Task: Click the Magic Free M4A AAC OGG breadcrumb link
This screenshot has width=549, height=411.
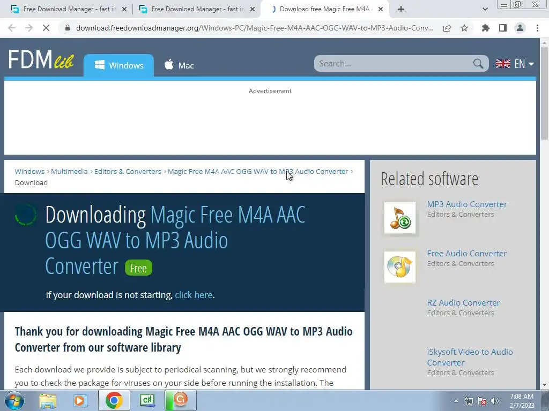Action: click(x=258, y=171)
